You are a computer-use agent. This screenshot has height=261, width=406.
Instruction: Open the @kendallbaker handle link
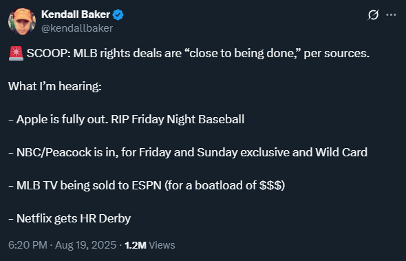[x=77, y=28]
